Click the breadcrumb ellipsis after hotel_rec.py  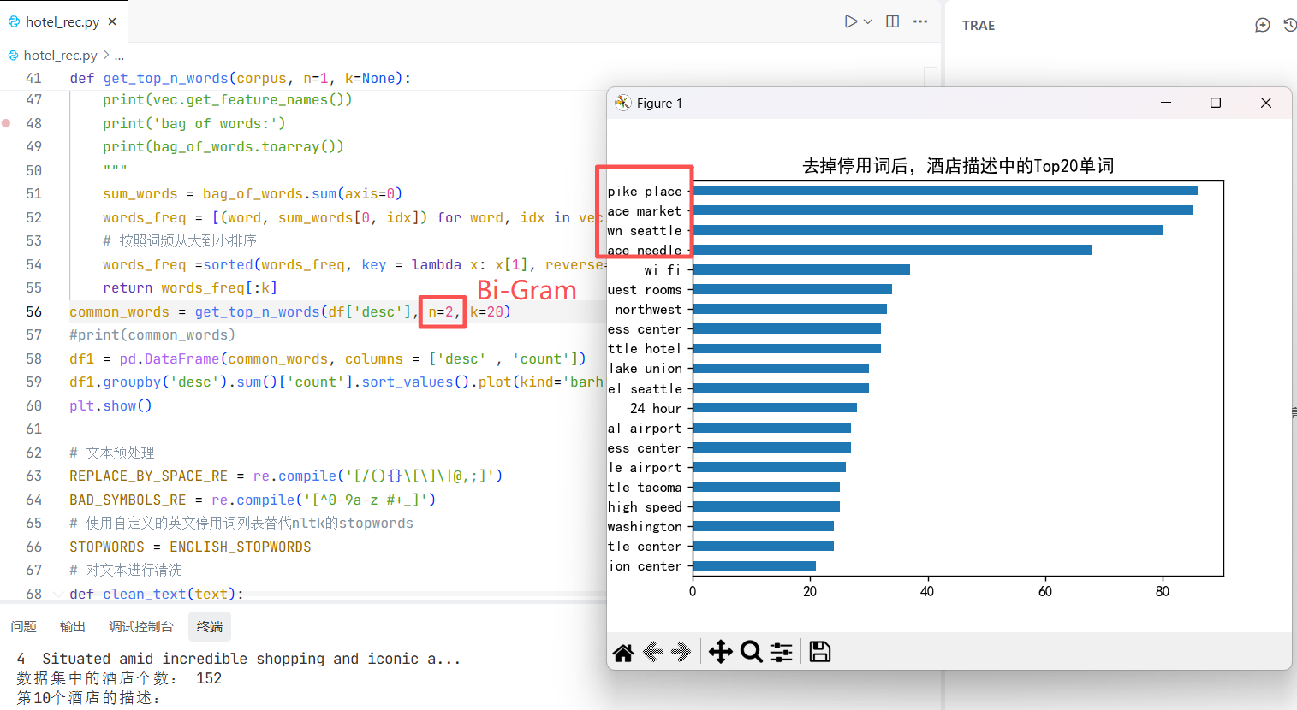click(119, 55)
